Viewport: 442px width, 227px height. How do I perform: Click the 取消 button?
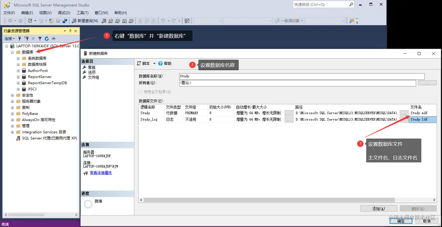pyautogui.click(x=427, y=221)
